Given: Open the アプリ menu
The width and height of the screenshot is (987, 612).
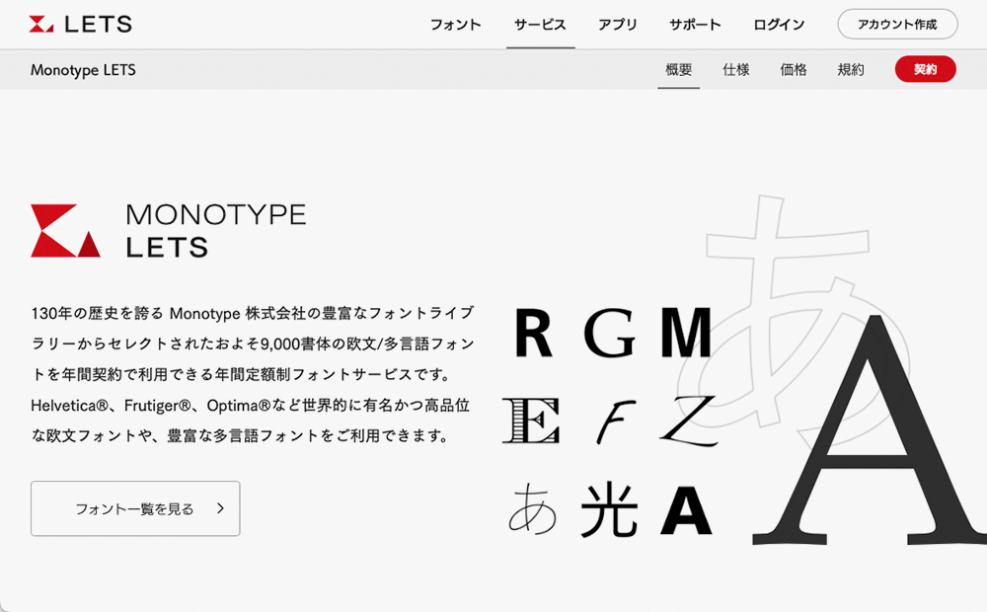Looking at the screenshot, I should pyautogui.click(x=617, y=24).
